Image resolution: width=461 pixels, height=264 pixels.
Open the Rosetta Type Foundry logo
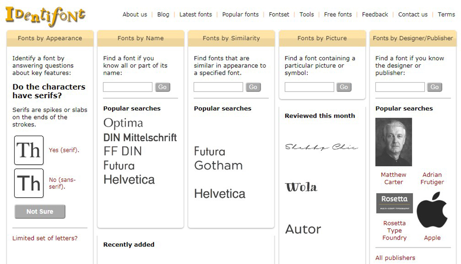[395, 203]
